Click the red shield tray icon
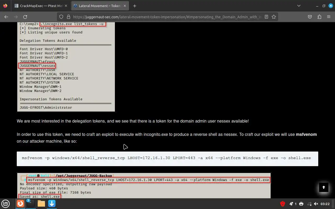Viewport: 335px width, 209px height. (x=283, y=204)
